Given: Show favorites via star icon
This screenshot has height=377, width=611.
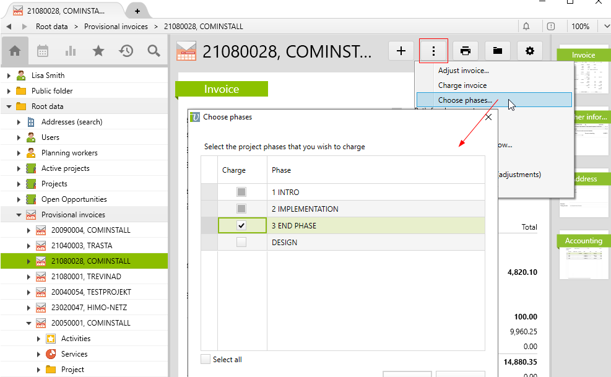Looking at the screenshot, I should pos(98,51).
